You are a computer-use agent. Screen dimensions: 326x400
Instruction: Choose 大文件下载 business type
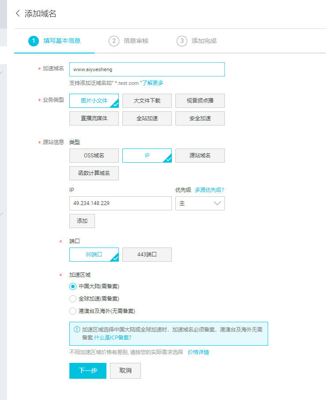(x=147, y=101)
